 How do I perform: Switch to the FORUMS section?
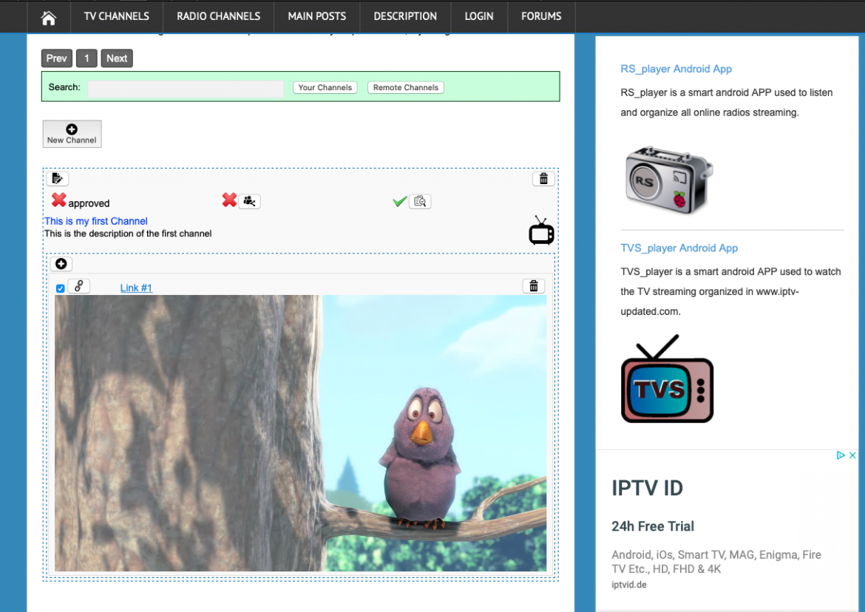click(x=540, y=16)
